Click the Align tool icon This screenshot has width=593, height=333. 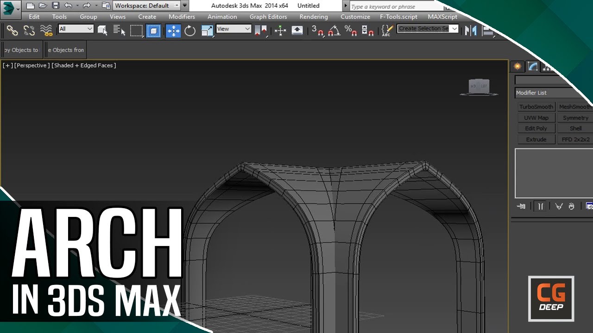[x=487, y=31]
